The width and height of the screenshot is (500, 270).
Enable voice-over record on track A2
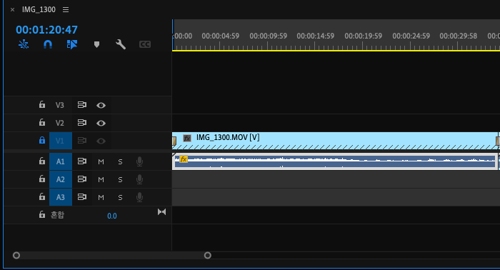[x=139, y=179]
